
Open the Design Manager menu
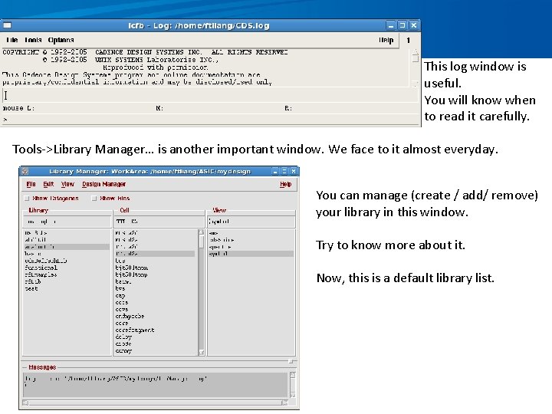coord(103,184)
